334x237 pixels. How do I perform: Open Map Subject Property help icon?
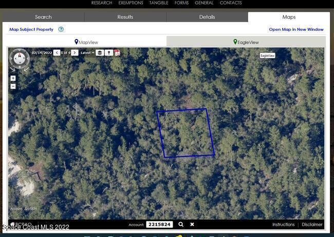point(61,29)
